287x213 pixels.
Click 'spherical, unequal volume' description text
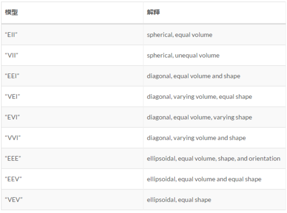click(183, 55)
